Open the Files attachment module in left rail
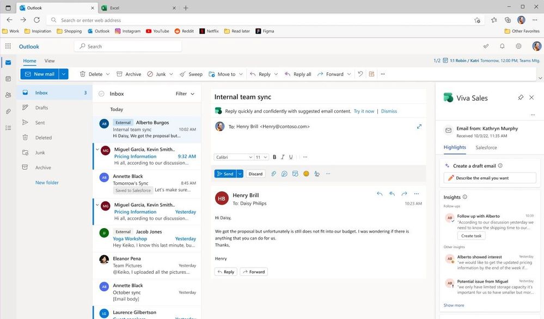 click(8, 111)
